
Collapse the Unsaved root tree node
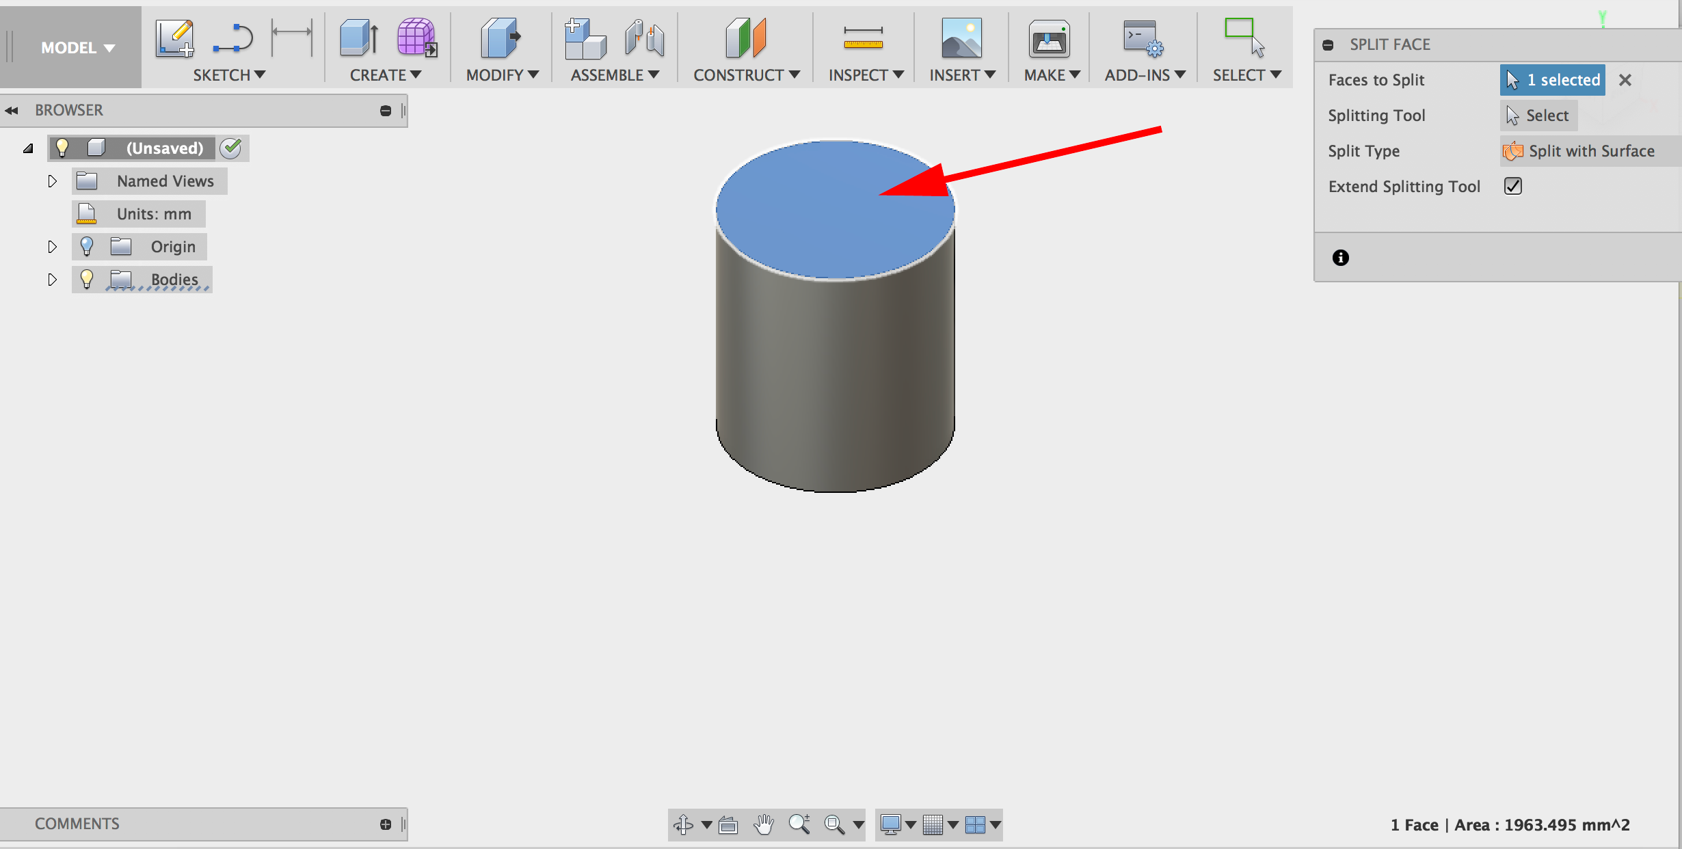(28, 148)
